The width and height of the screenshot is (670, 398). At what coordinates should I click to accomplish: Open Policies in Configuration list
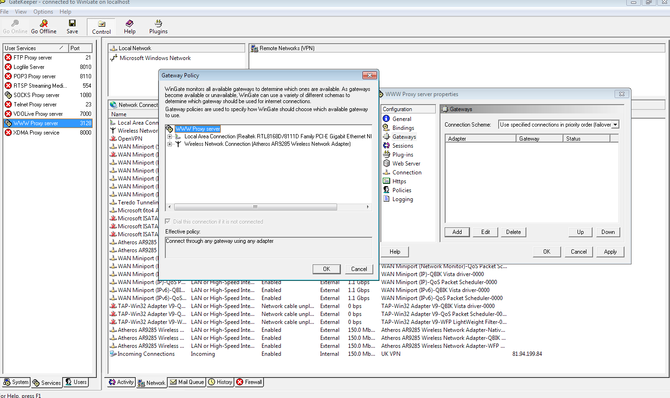[x=401, y=190]
